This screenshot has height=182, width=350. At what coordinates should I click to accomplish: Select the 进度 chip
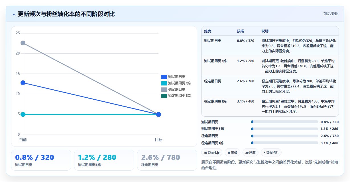[x=251, y=152]
